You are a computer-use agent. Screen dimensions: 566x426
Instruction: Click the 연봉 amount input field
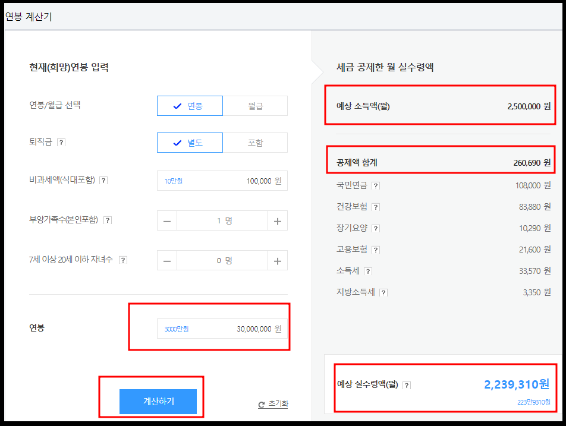pyautogui.click(x=222, y=329)
